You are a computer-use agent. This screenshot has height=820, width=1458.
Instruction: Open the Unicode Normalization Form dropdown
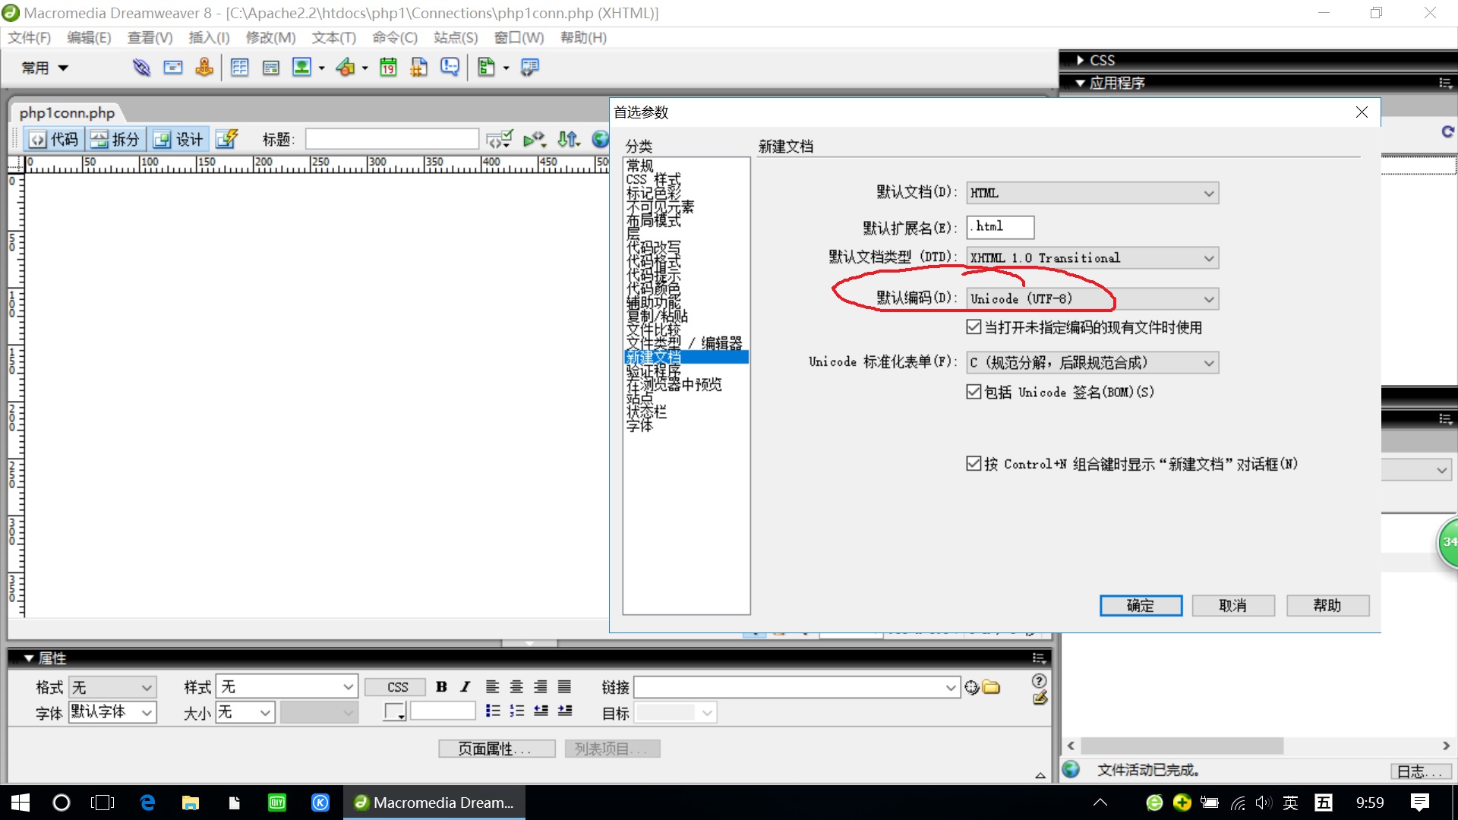(x=1093, y=363)
